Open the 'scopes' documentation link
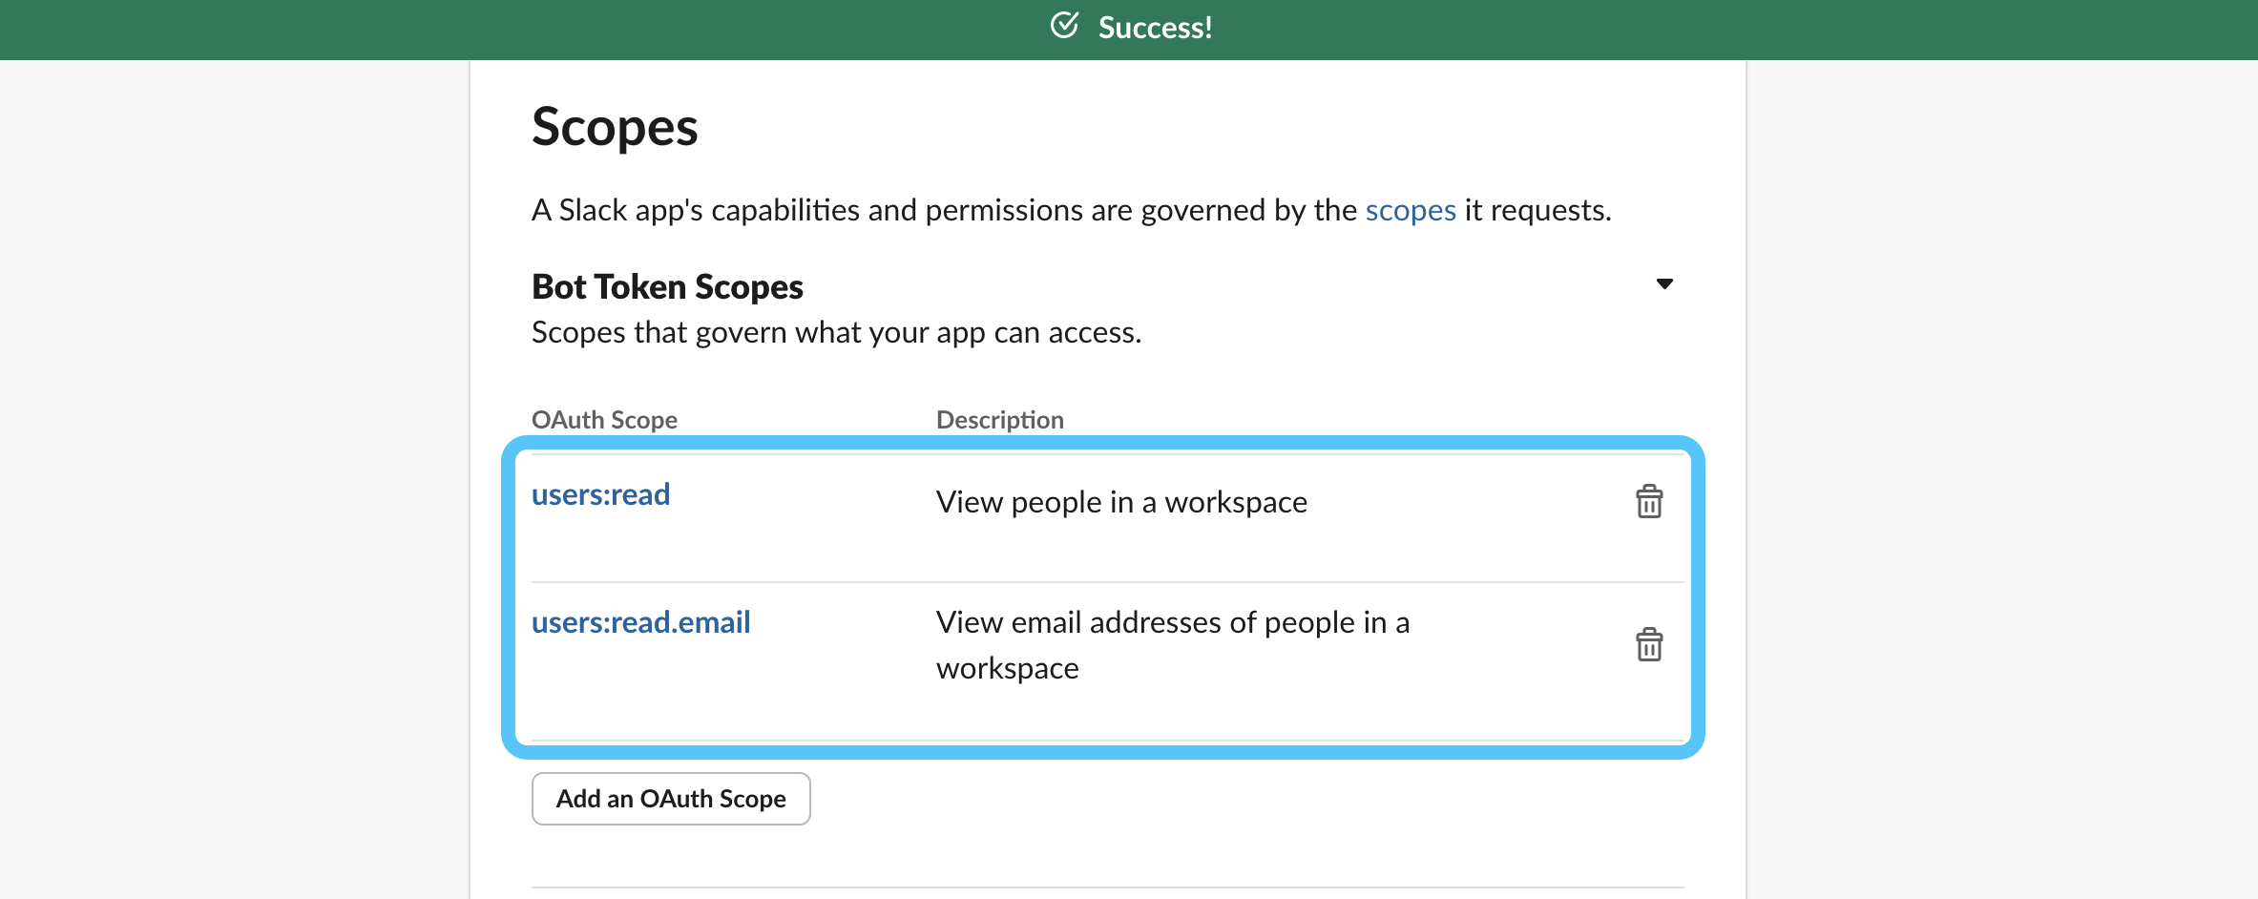The width and height of the screenshot is (2258, 899). point(1410,210)
